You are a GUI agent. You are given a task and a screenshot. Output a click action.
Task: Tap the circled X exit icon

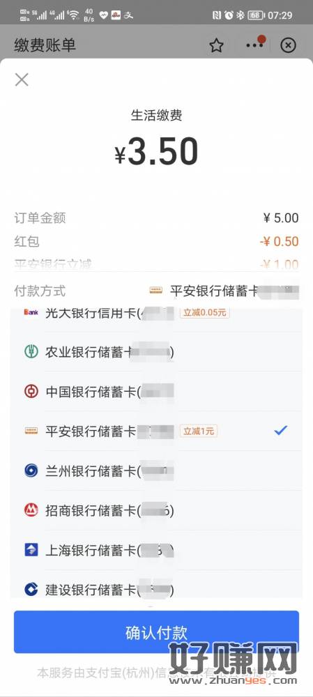[x=288, y=45]
